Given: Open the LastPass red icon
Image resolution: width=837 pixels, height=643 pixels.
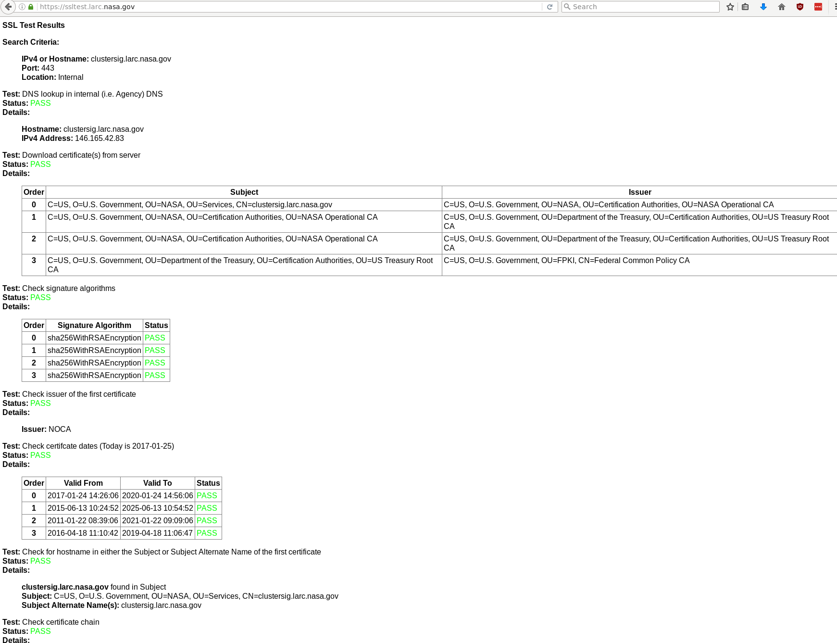Looking at the screenshot, I should pyautogui.click(x=818, y=7).
